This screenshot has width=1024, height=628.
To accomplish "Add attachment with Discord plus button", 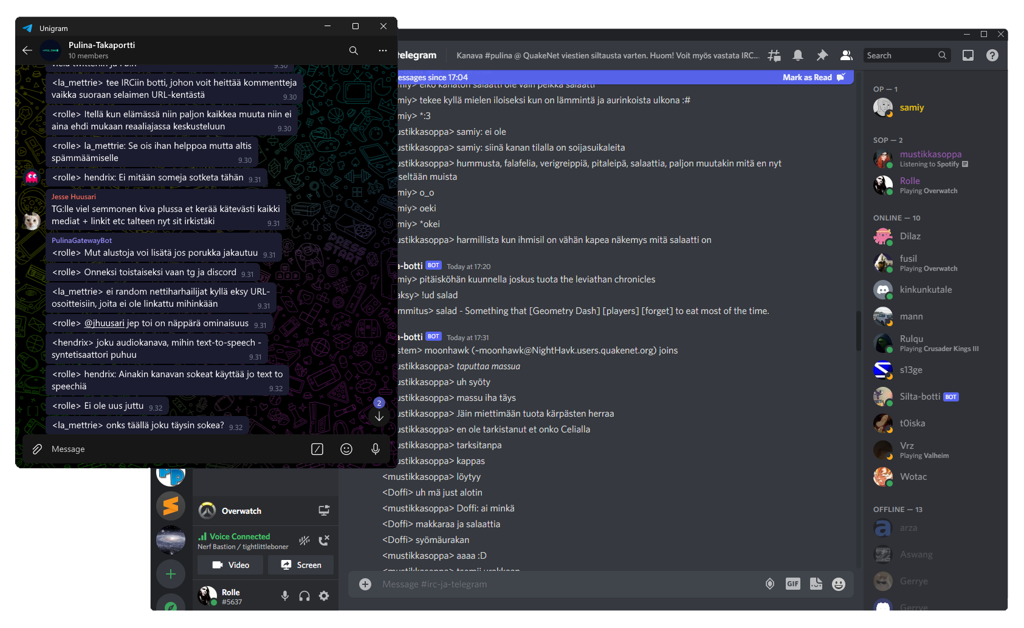I will [x=365, y=584].
